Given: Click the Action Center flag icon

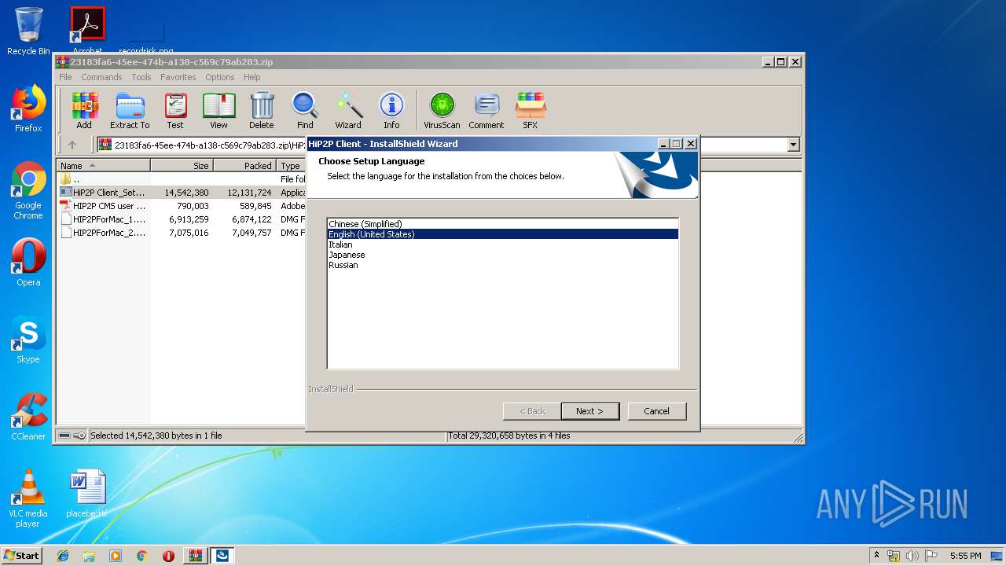Looking at the screenshot, I should (931, 556).
